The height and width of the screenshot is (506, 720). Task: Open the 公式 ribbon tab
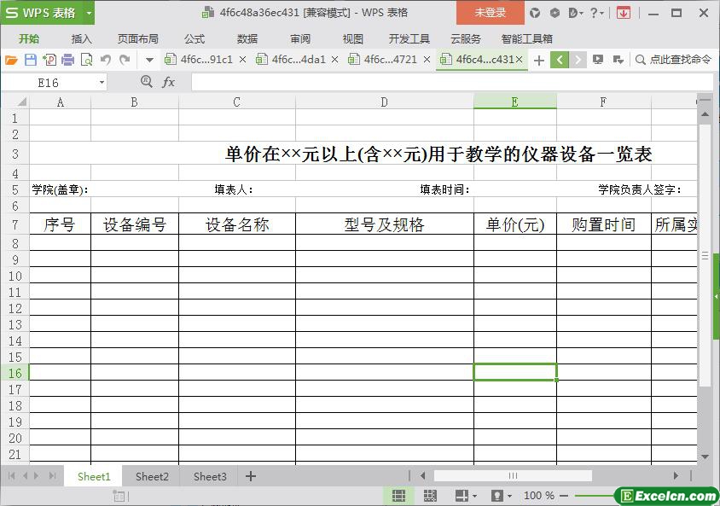tap(195, 38)
